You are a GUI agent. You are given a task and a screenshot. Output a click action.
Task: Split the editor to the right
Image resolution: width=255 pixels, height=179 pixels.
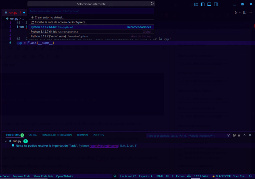pyautogui.click(x=245, y=13)
